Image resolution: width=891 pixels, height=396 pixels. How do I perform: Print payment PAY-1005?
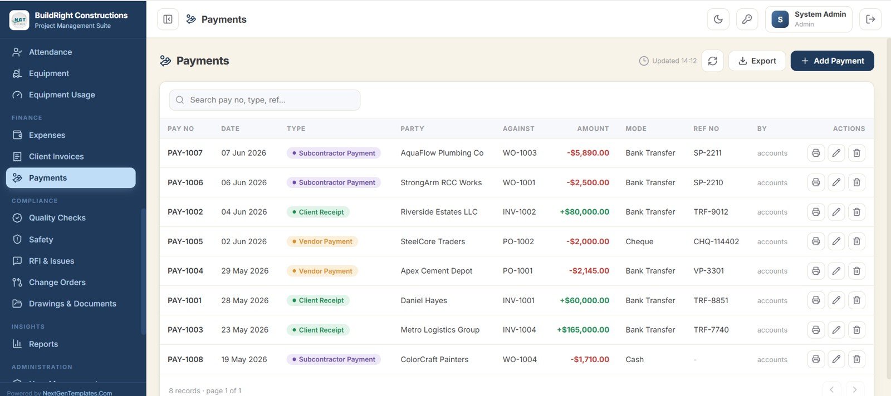point(816,241)
